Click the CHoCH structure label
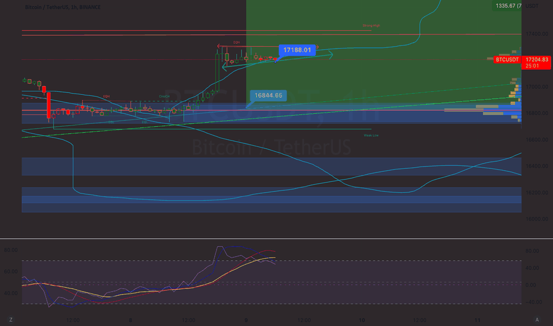 tap(164, 96)
